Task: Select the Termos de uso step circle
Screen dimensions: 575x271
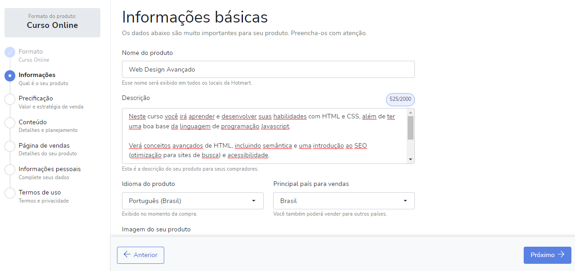Action: pyautogui.click(x=10, y=193)
